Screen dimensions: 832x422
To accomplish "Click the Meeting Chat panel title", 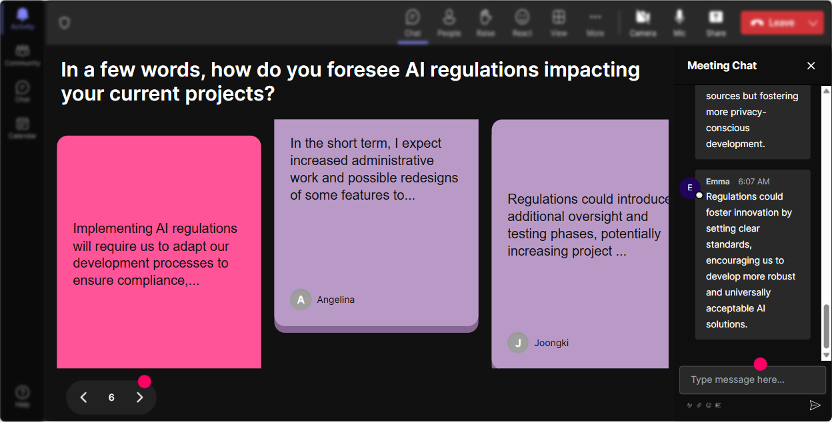I will pyautogui.click(x=722, y=65).
